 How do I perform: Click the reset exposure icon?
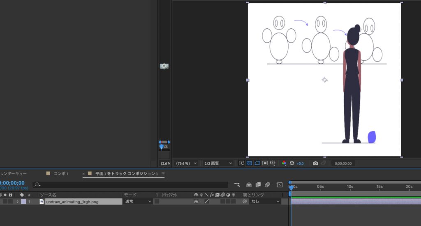click(x=292, y=163)
